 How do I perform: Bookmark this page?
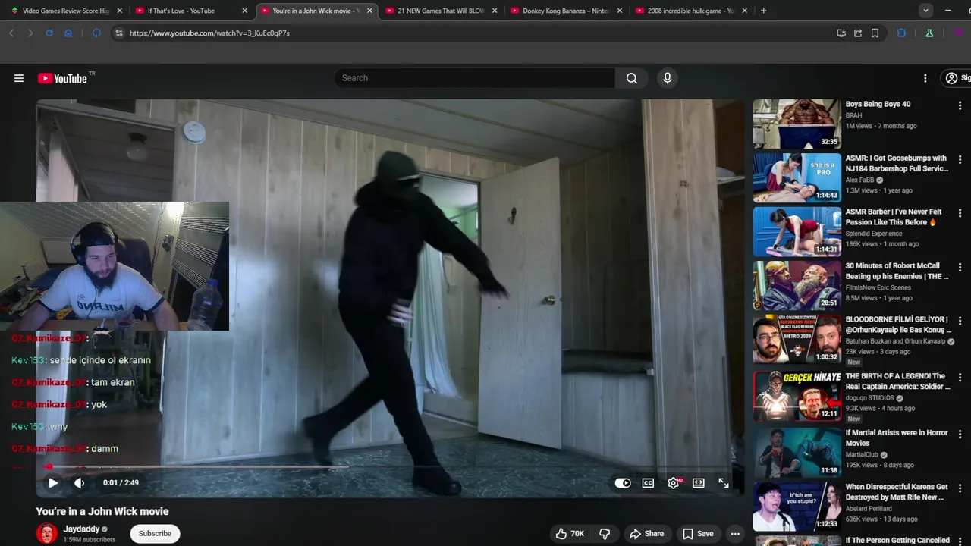tap(875, 33)
